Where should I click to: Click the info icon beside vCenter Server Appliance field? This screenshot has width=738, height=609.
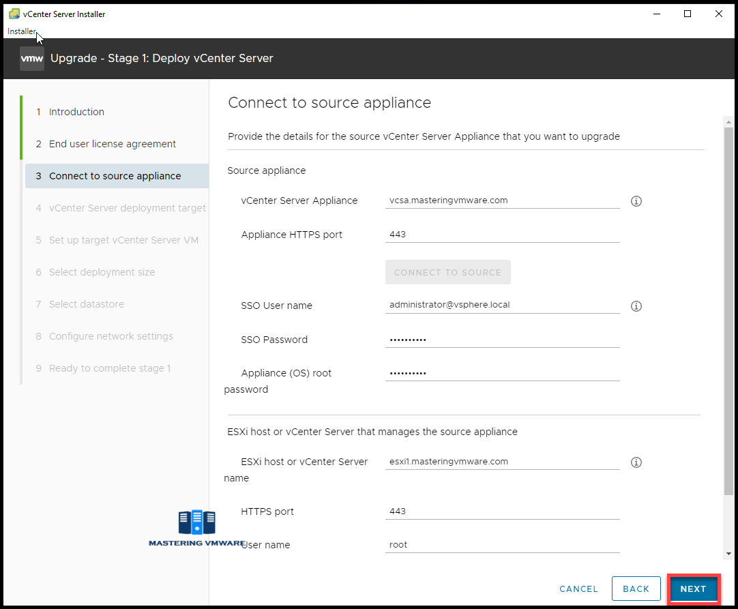pos(636,201)
